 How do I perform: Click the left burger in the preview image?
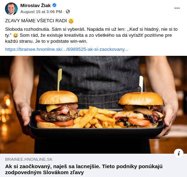point(58,109)
